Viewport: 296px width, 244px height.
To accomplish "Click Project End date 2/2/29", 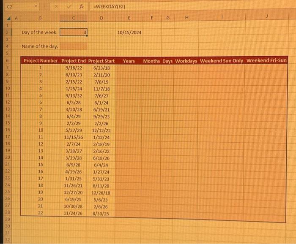I will 74,123.
